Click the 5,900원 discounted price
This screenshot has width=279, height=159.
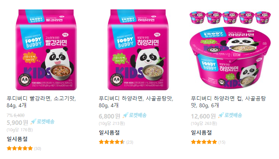pos(17,123)
